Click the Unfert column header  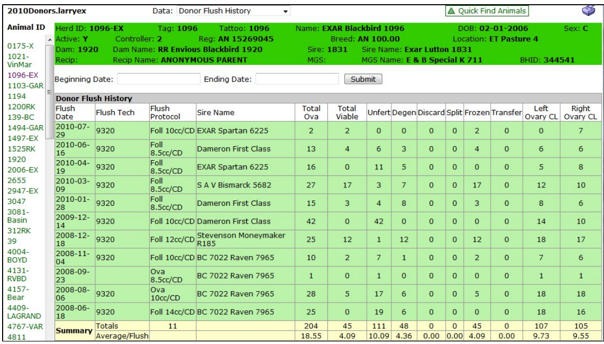379,113
